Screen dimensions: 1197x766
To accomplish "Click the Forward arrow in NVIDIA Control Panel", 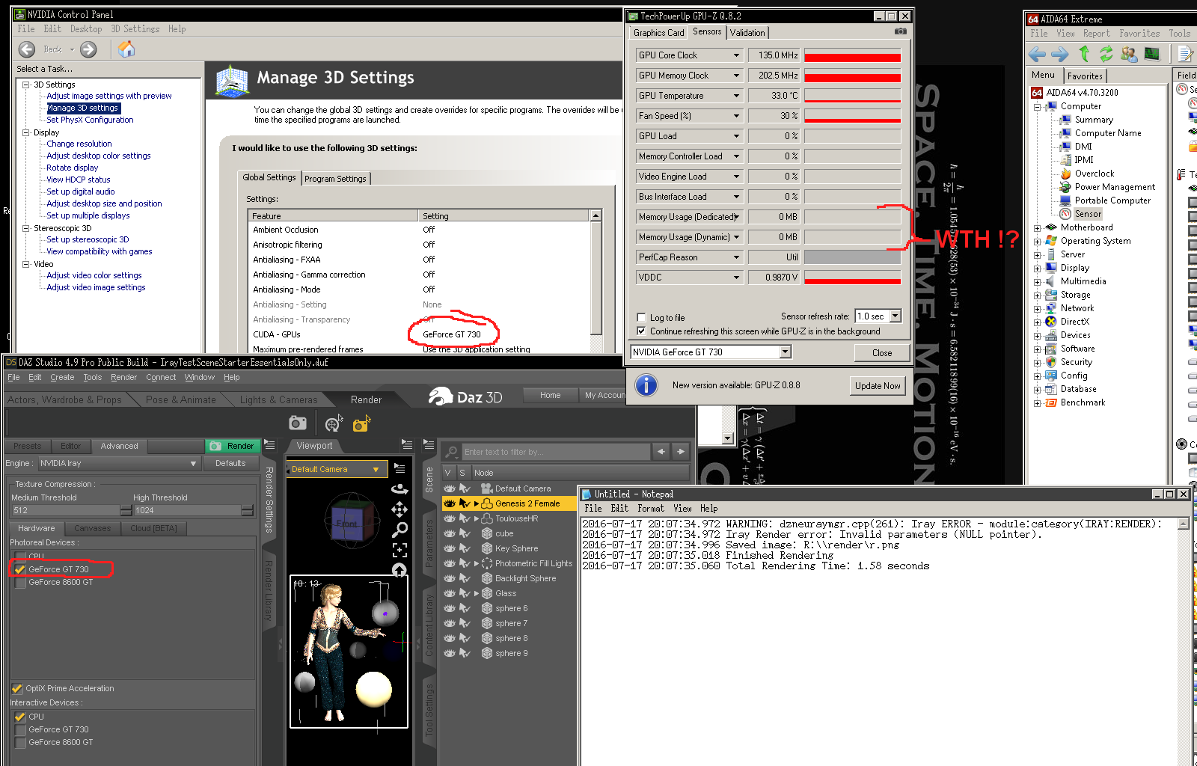I will (x=88, y=49).
